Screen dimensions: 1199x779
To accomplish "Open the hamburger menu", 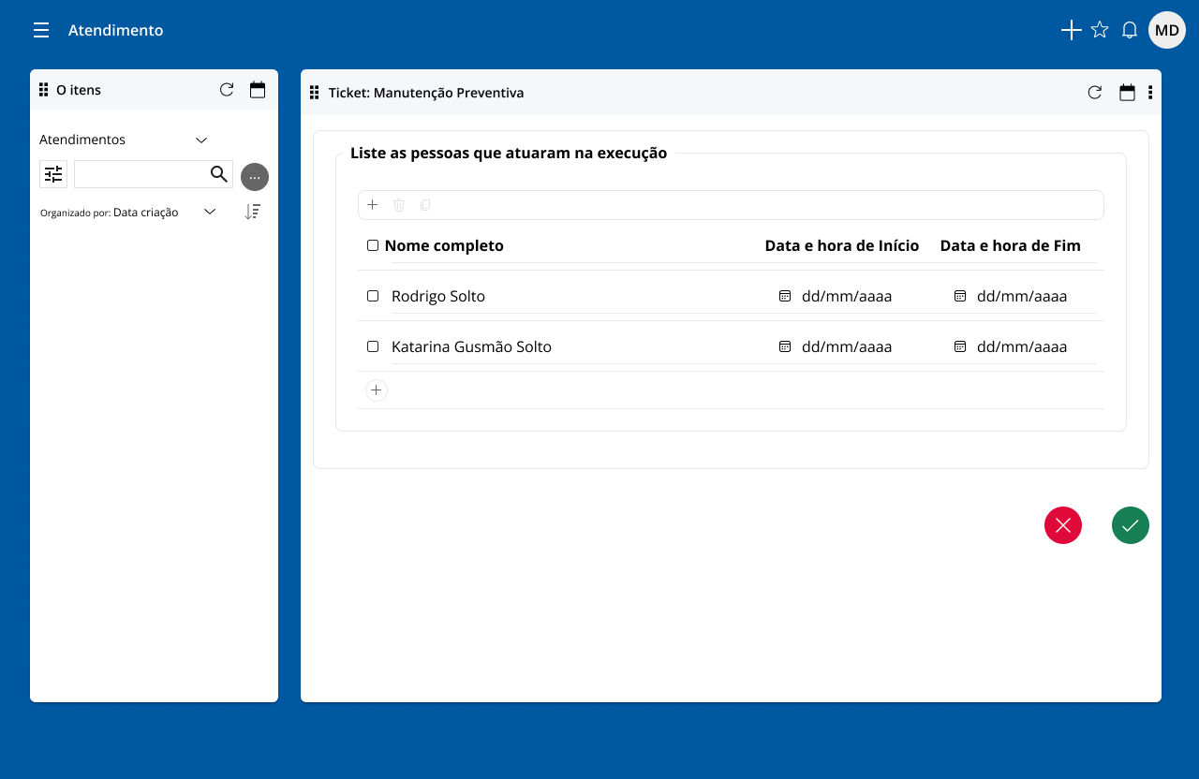I will [41, 30].
